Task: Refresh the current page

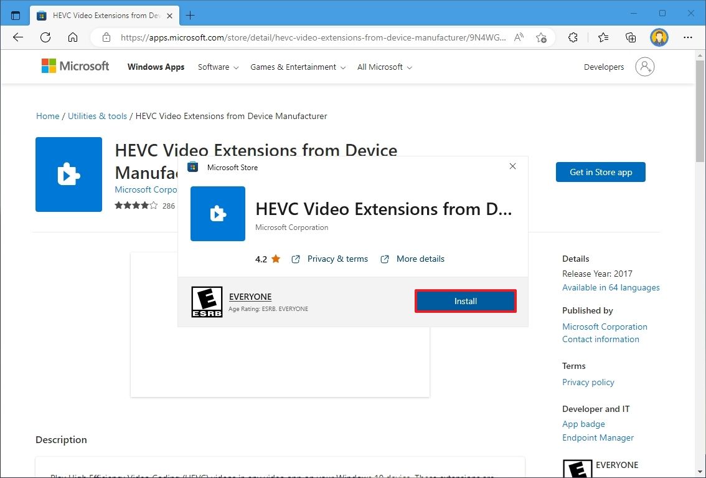Action: coord(45,37)
